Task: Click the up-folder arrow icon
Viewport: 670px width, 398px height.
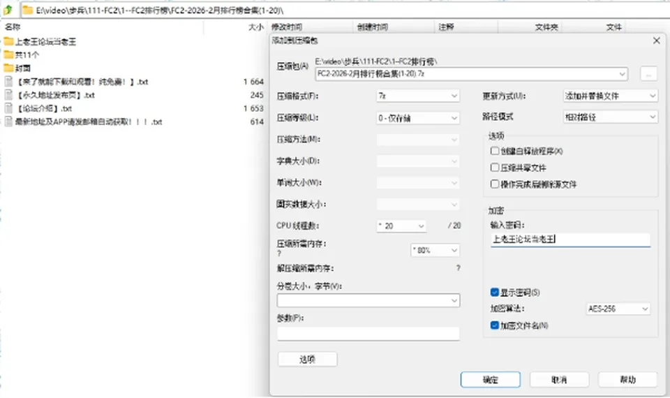Action: pos(8,9)
